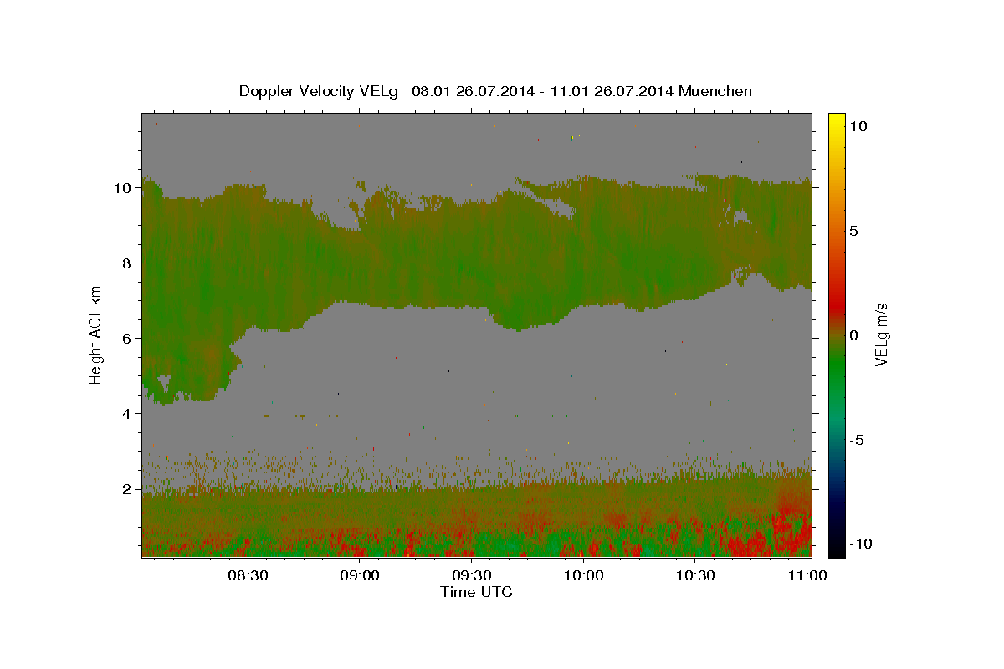Click the colorbar label '-10'
Viewport: 1004px width, 669px height.
click(861, 544)
